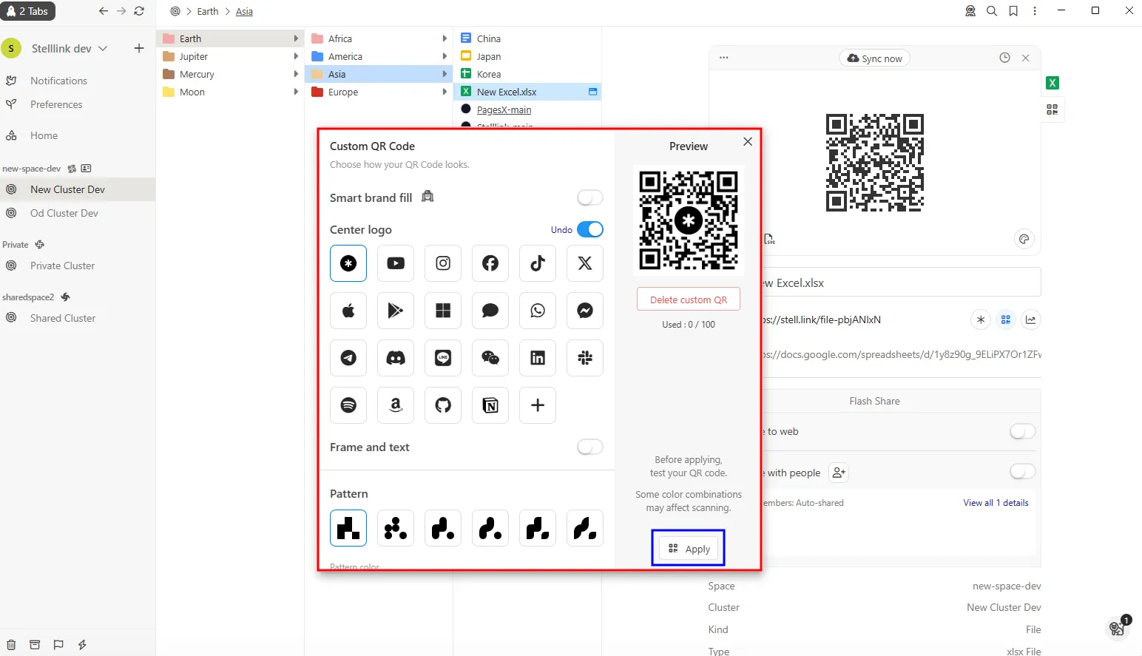The image size is (1142, 656).
Task: Pick the WhatsApp center logo
Action: coord(538,311)
